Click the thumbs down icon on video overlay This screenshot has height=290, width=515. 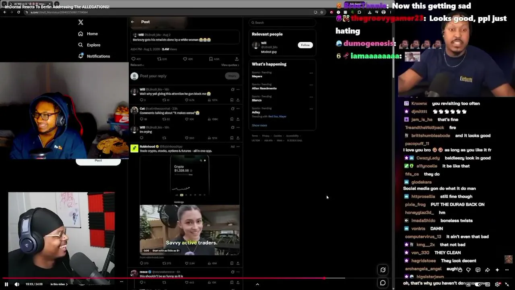pyautogui.click(x=468, y=270)
